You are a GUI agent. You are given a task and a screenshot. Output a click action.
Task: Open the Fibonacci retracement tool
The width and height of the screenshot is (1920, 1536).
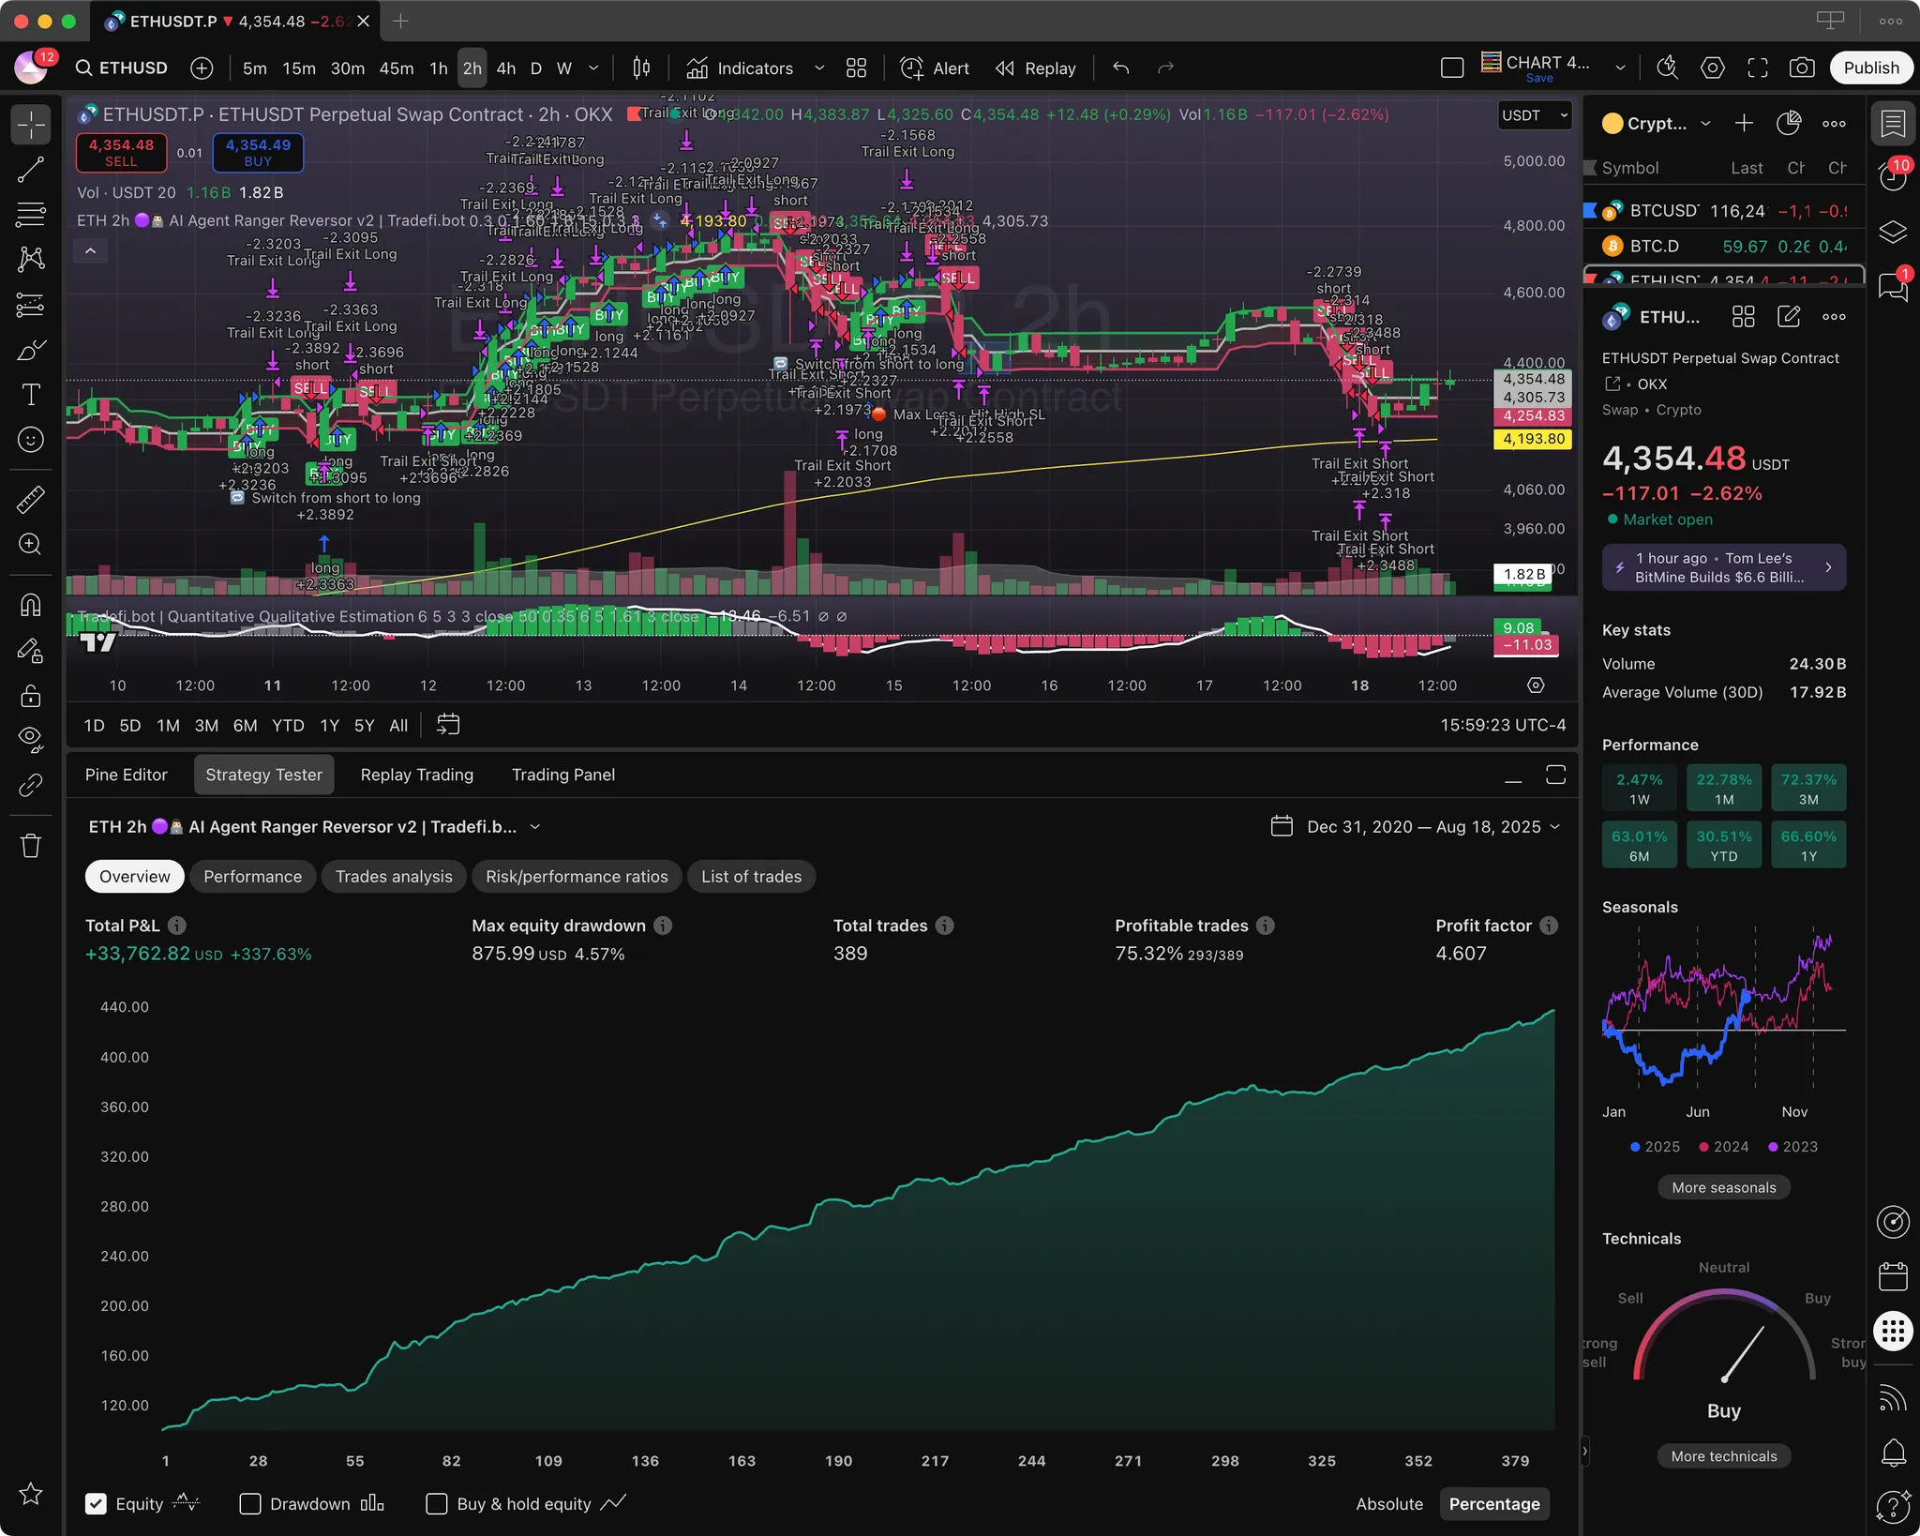click(31, 215)
